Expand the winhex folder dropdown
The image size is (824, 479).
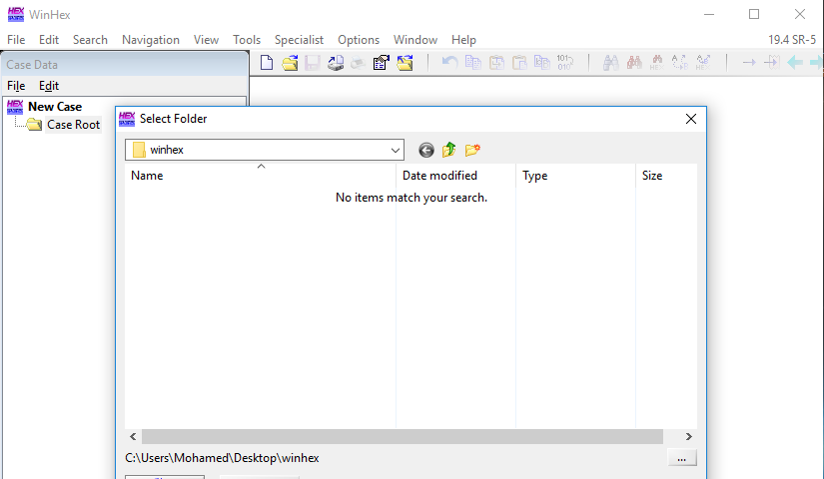pos(396,151)
